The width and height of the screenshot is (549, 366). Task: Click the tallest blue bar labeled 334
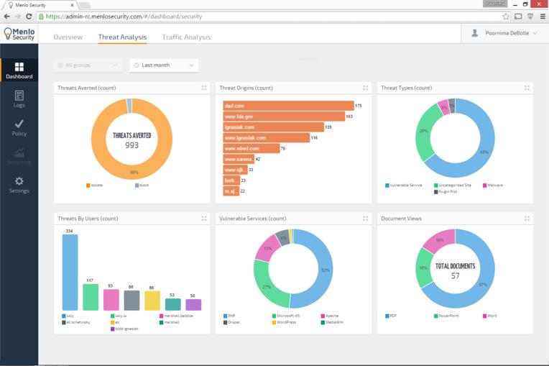70,273
